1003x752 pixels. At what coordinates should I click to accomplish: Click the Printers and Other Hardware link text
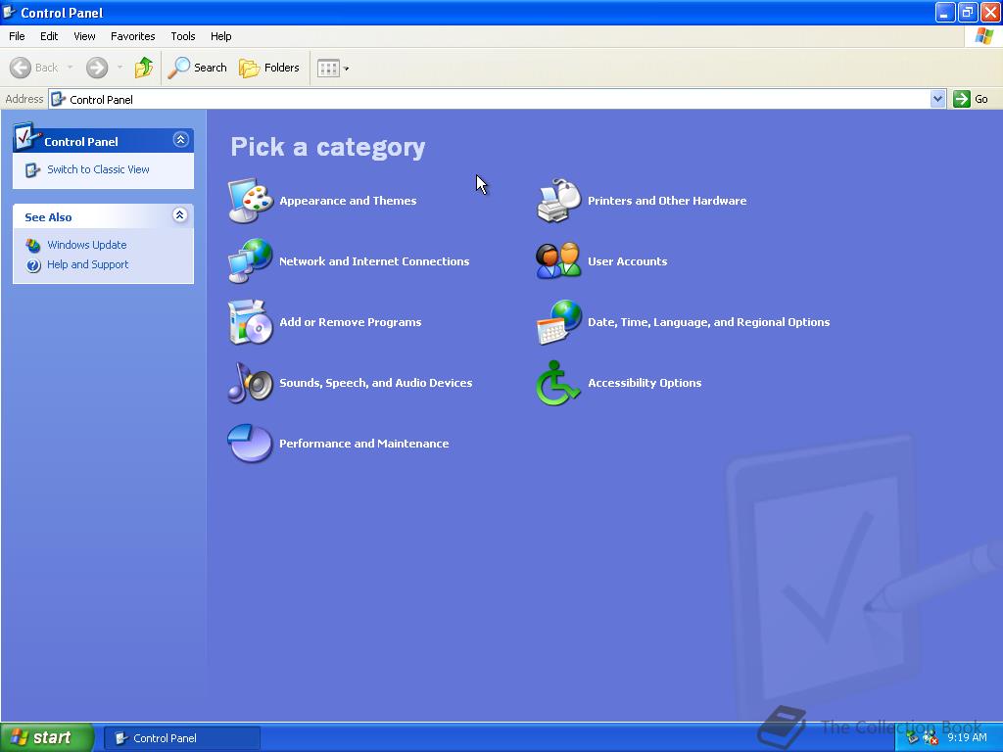(x=667, y=201)
